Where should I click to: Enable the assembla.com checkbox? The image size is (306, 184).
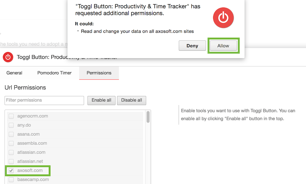pyautogui.click(x=11, y=143)
